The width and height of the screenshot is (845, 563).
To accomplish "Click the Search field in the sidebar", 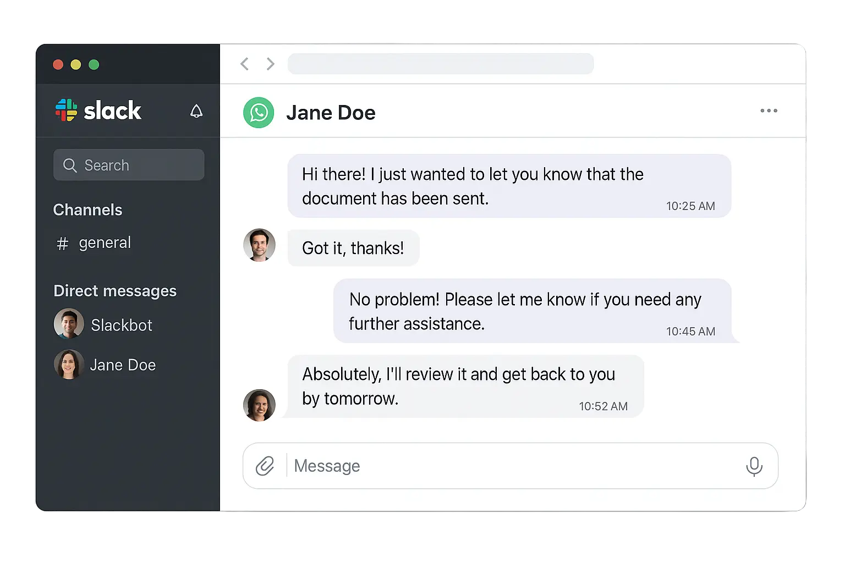I will [x=129, y=165].
